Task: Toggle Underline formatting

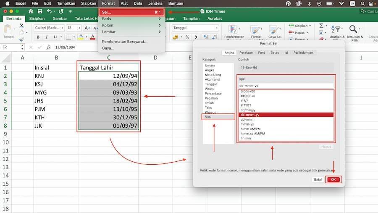Action: pos(55,37)
